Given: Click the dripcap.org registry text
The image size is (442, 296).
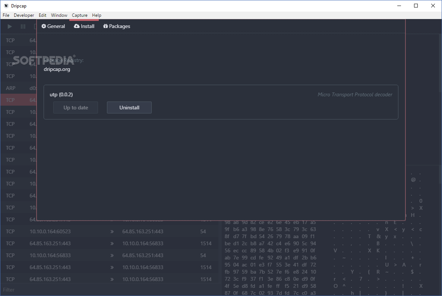Looking at the screenshot, I should coord(57,69).
